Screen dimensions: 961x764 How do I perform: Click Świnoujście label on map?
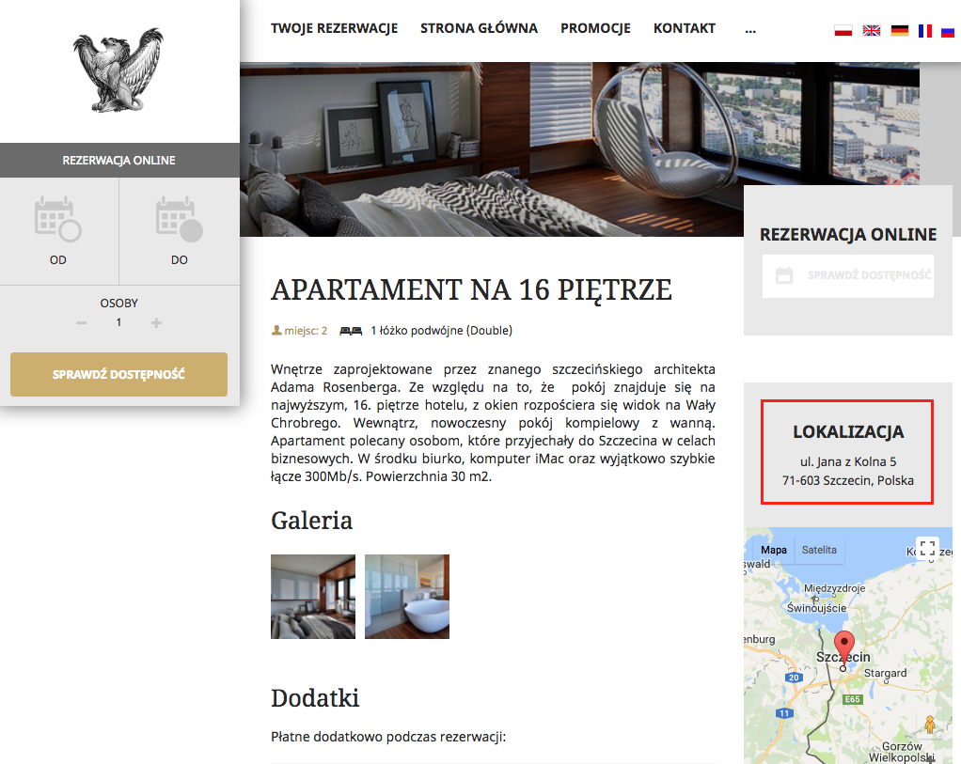point(816,608)
